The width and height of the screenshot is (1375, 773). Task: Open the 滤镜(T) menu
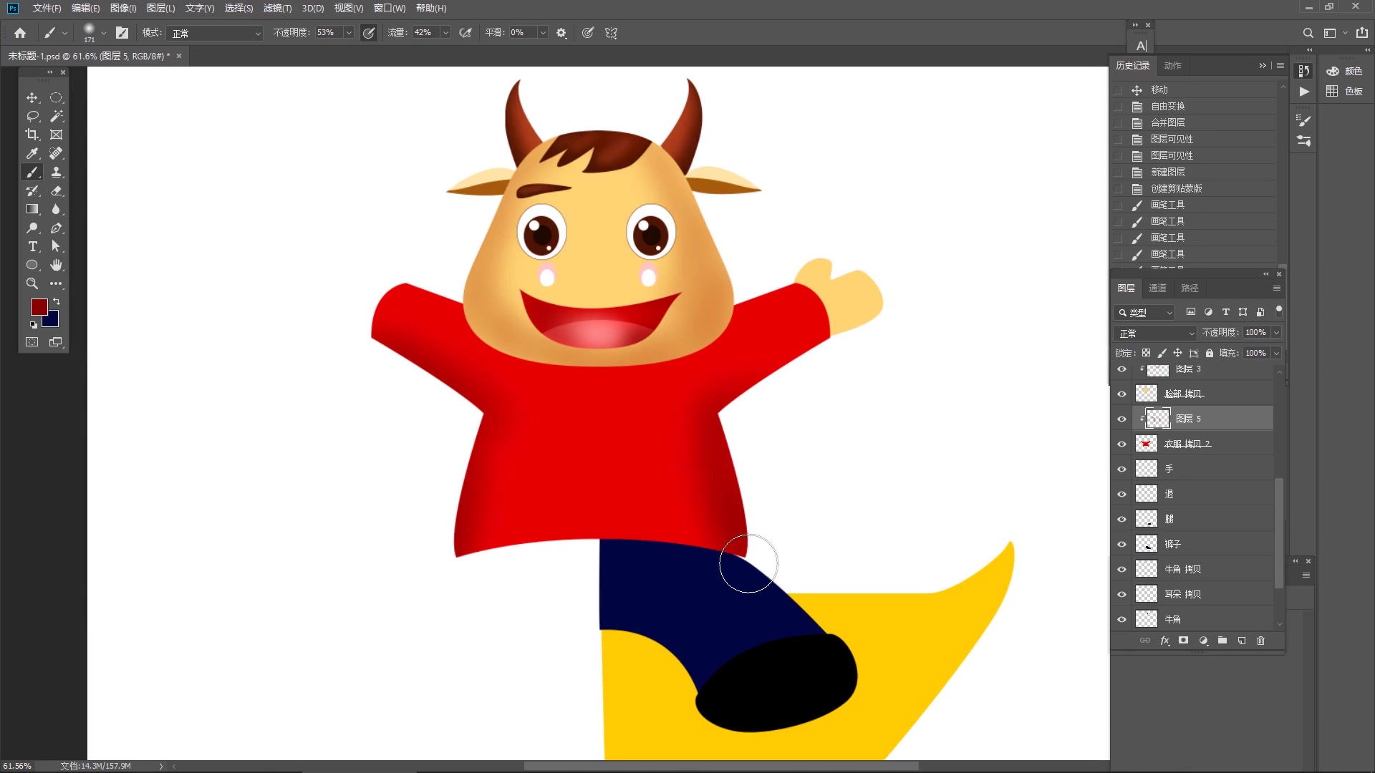click(277, 8)
